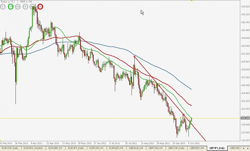Click the '25 Jul 2011' date label

pos(131,143)
